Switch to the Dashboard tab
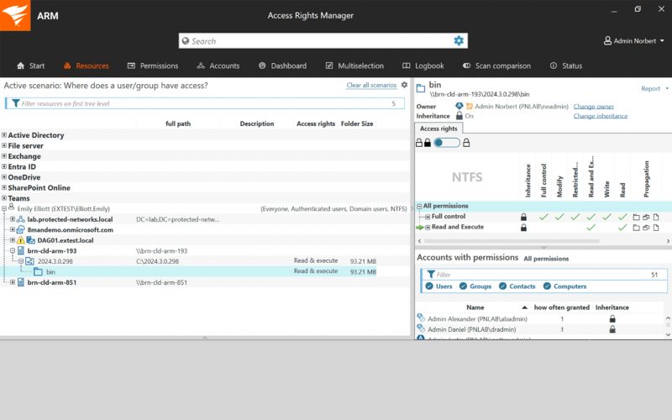 (282, 66)
